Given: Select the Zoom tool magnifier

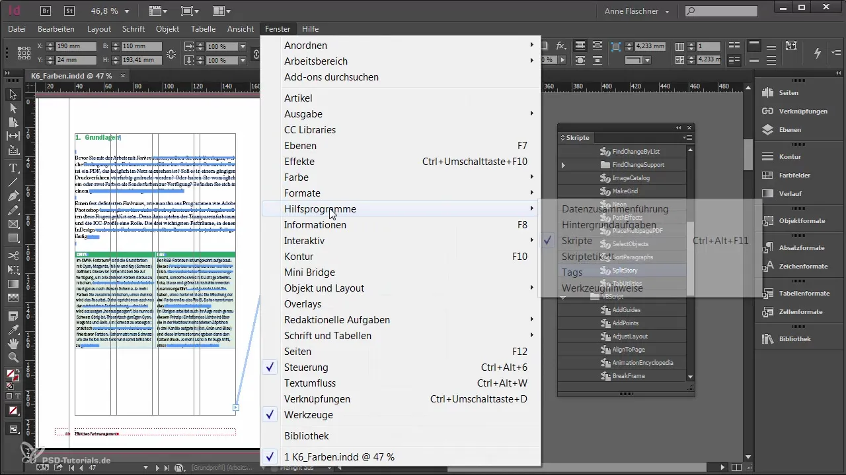Looking at the screenshot, I should pos(13,357).
